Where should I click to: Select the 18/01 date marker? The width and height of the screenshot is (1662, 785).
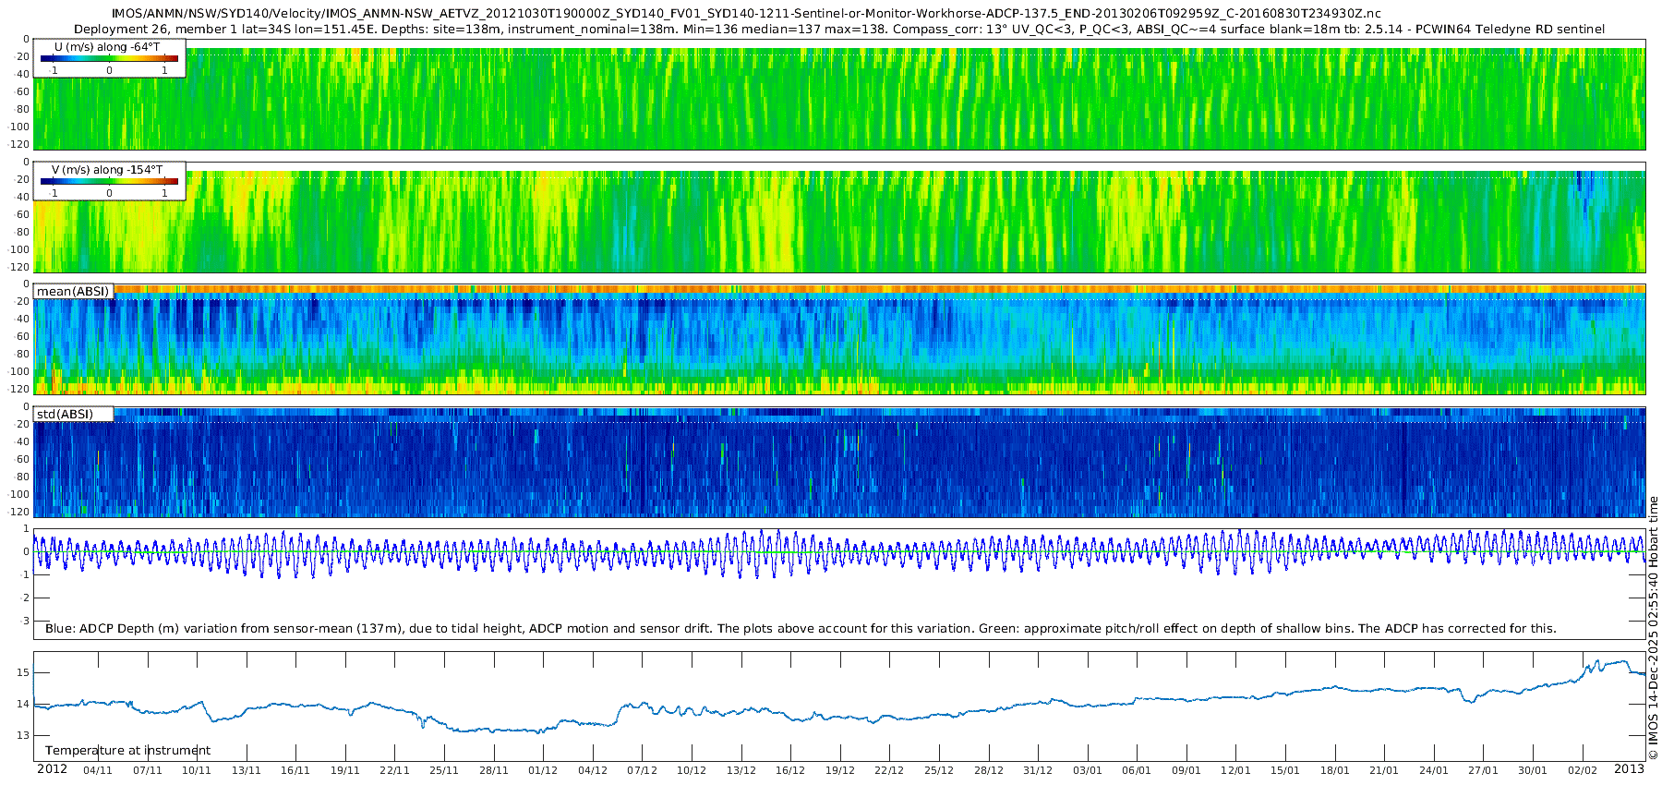(1334, 770)
